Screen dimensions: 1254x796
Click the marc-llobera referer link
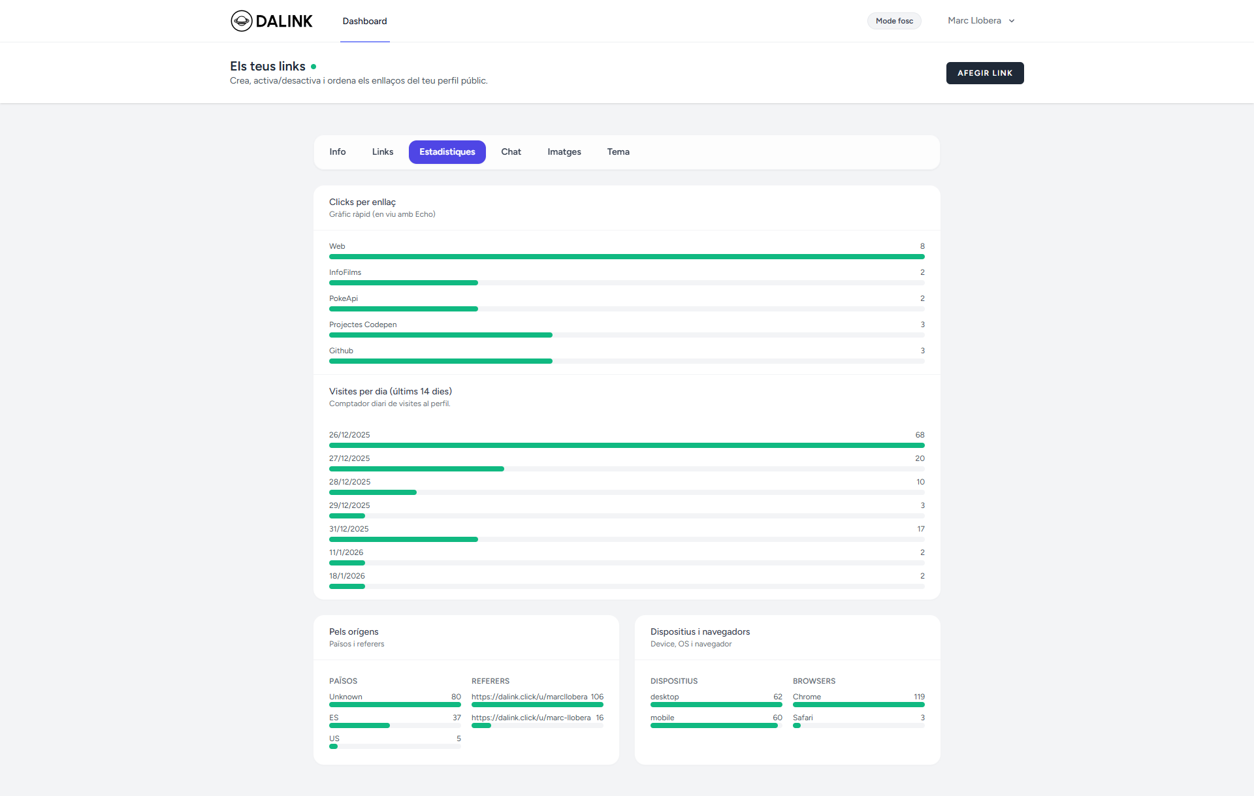(530, 718)
